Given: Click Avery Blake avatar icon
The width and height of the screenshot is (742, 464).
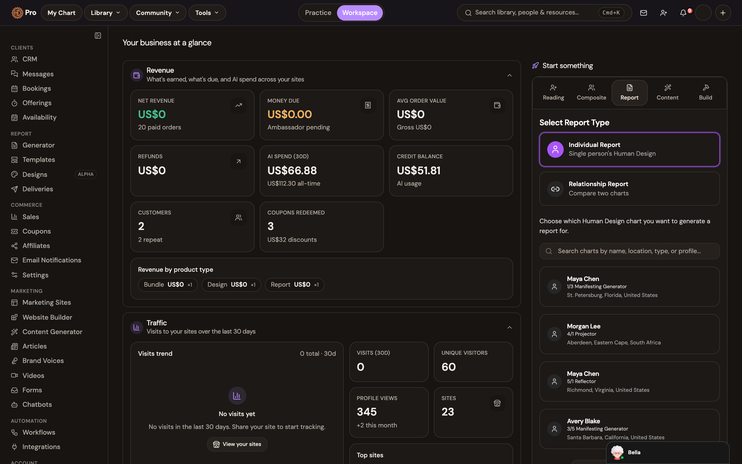Looking at the screenshot, I should pos(554,429).
